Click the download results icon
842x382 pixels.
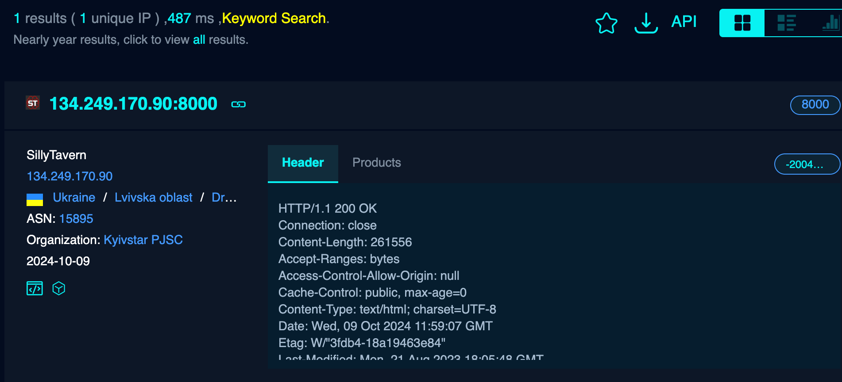pos(646,23)
